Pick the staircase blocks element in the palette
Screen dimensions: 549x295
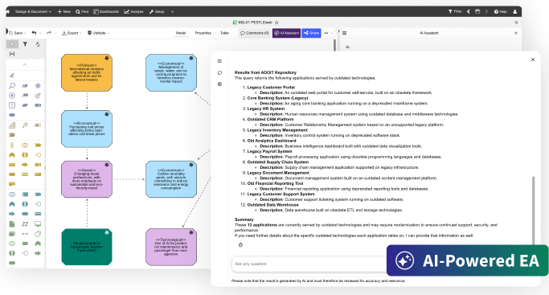click(x=12, y=125)
